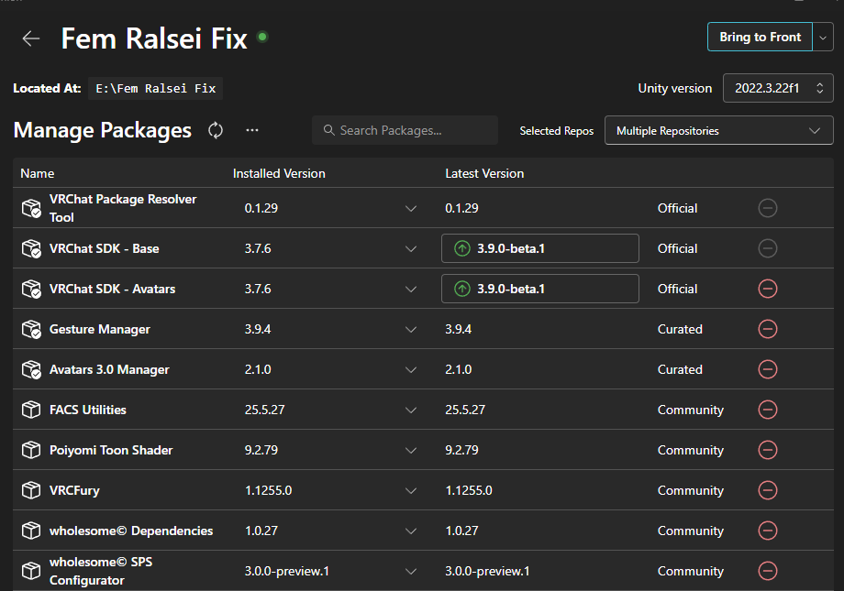Click the Official label in Resolver Tool row
The image size is (844, 591).
tap(677, 208)
